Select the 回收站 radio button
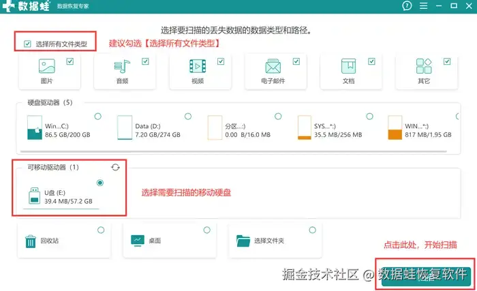Image resolution: width=477 pixels, height=291 pixels. point(101,230)
